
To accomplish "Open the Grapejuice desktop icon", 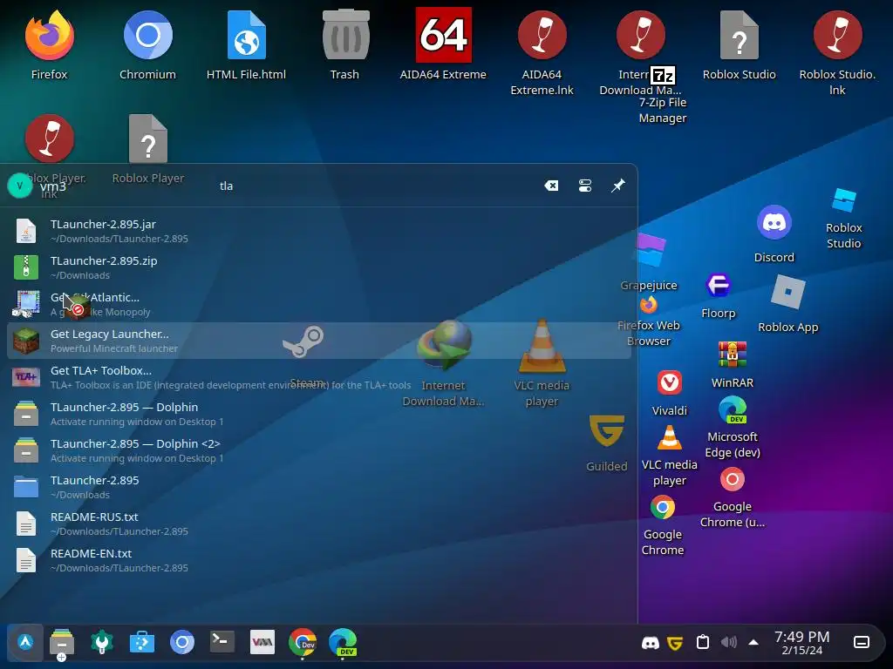I will click(x=649, y=263).
